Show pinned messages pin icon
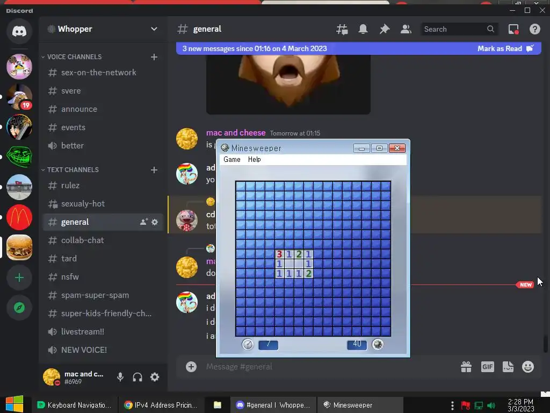The width and height of the screenshot is (550, 413). point(385,29)
